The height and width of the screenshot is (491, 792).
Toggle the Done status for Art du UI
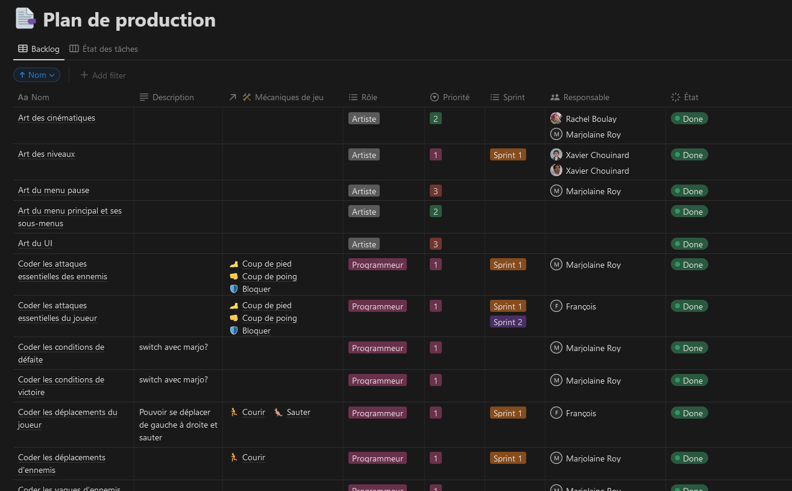pyautogui.click(x=689, y=244)
